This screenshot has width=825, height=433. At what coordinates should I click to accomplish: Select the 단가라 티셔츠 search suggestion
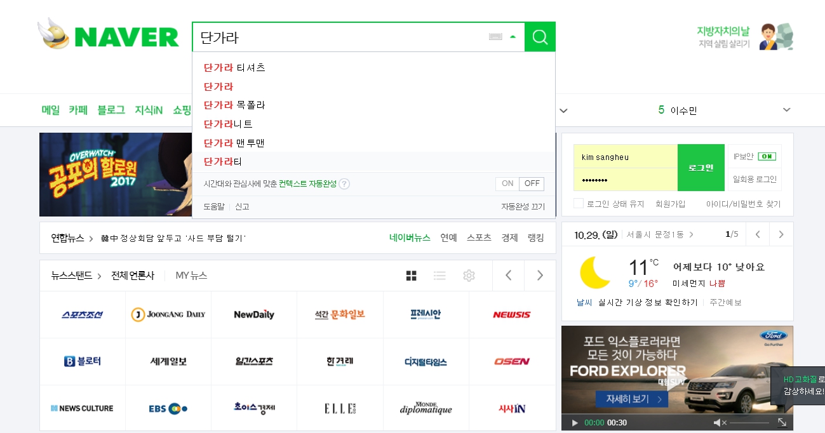coord(235,67)
